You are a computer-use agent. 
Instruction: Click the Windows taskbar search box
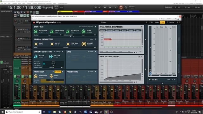coord(23,112)
